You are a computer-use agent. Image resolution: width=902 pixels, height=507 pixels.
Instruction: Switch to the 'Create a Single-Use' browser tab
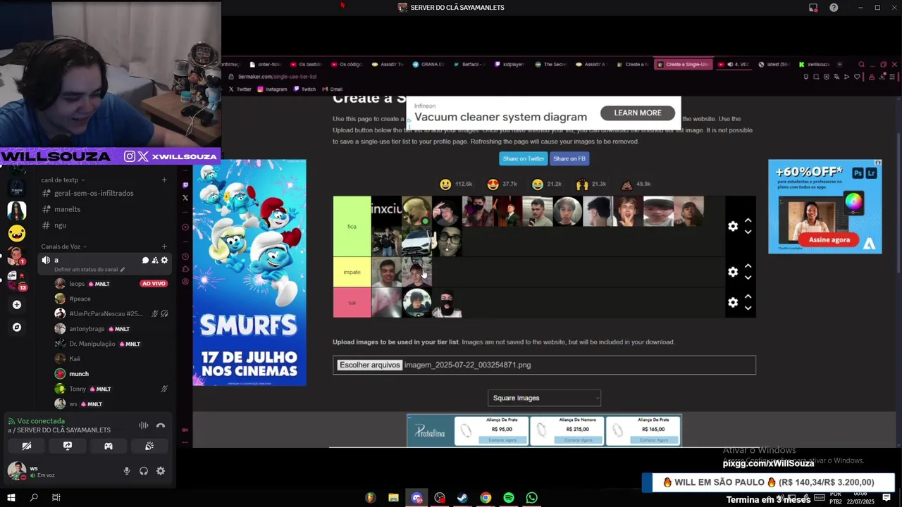684,64
